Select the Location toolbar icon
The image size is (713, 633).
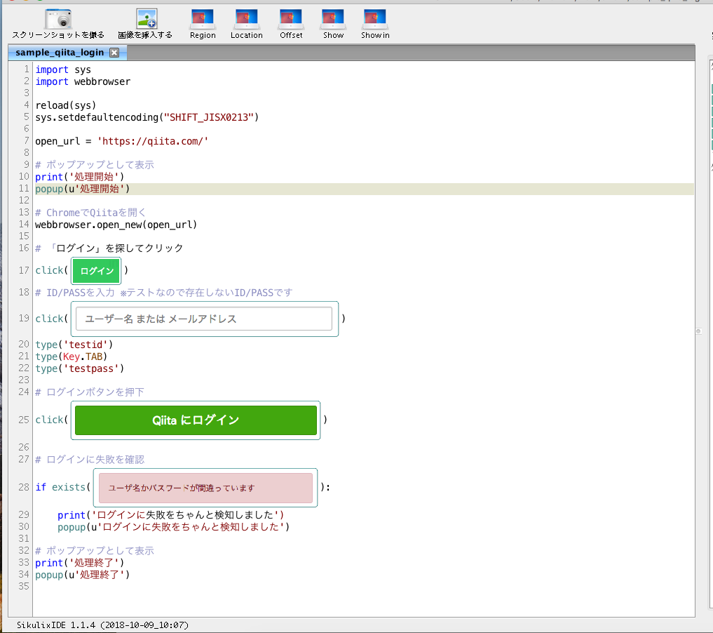247,19
